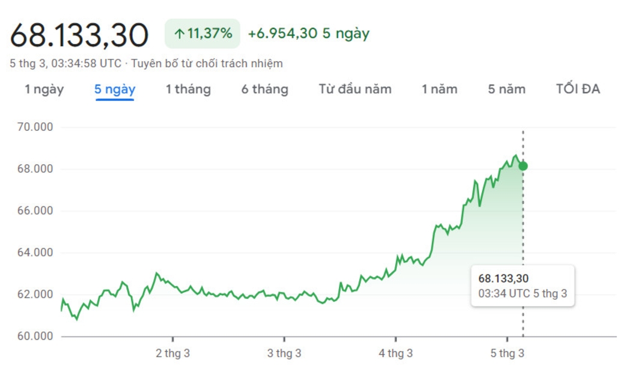Screen dimensions: 631x378
Task: Click the 5 thg 3 axis date
Action: tap(507, 353)
